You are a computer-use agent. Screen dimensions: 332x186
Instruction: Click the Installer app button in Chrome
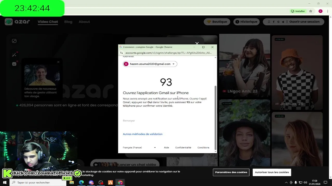click(x=298, y=11)
